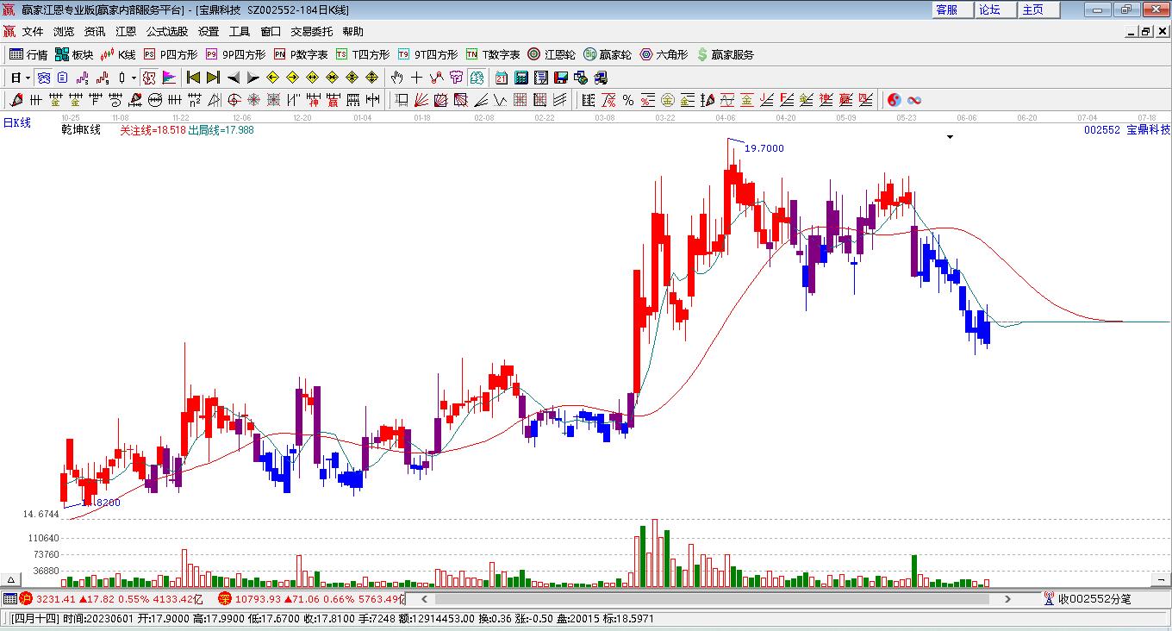
Task: Jump to first bar with skip-to-start icon
Action: (x=193, y=78)
